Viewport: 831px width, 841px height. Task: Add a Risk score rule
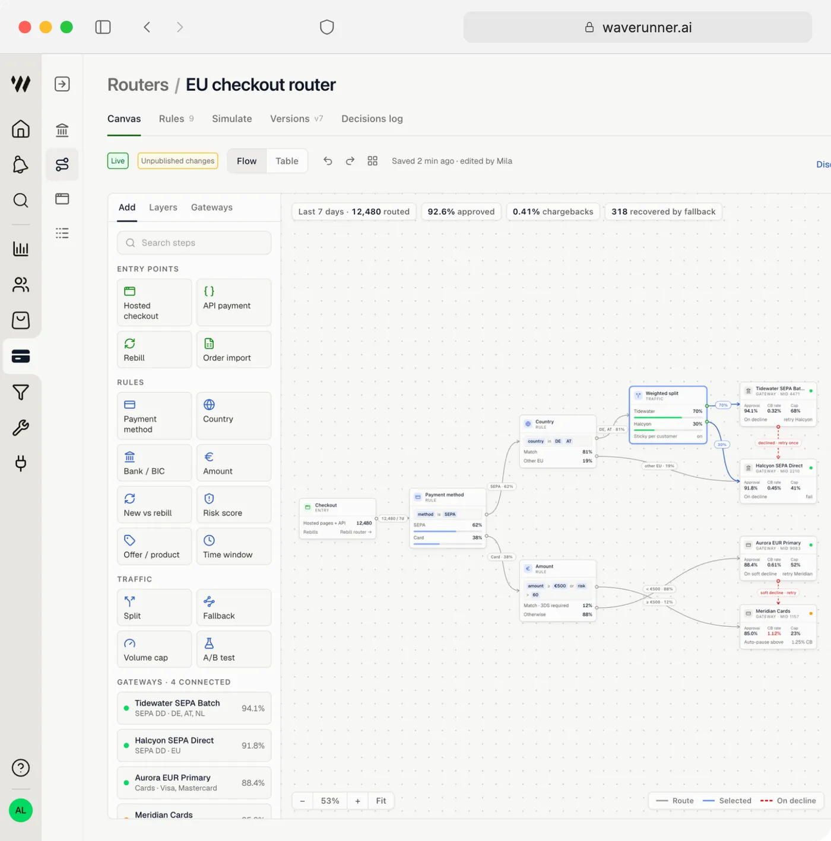click(234, 505)
